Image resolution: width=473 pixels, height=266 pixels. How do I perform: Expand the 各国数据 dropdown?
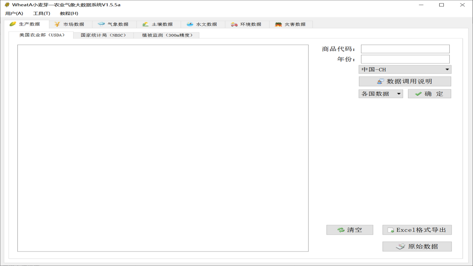[x=381, y=94]
